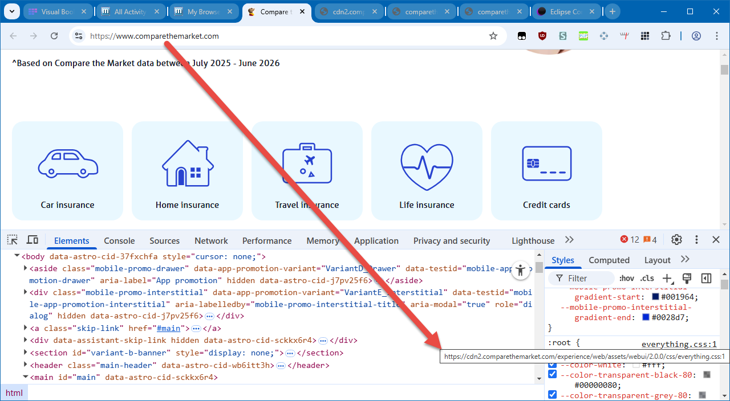Expand the aside mobile-promo-drawer node
Screen dimensions: 730x401
tap(26, 268)
